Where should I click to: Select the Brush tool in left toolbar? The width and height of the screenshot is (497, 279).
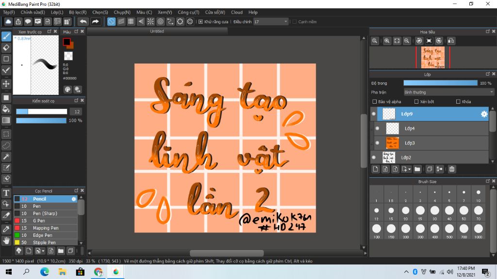(x=6, y=36)
